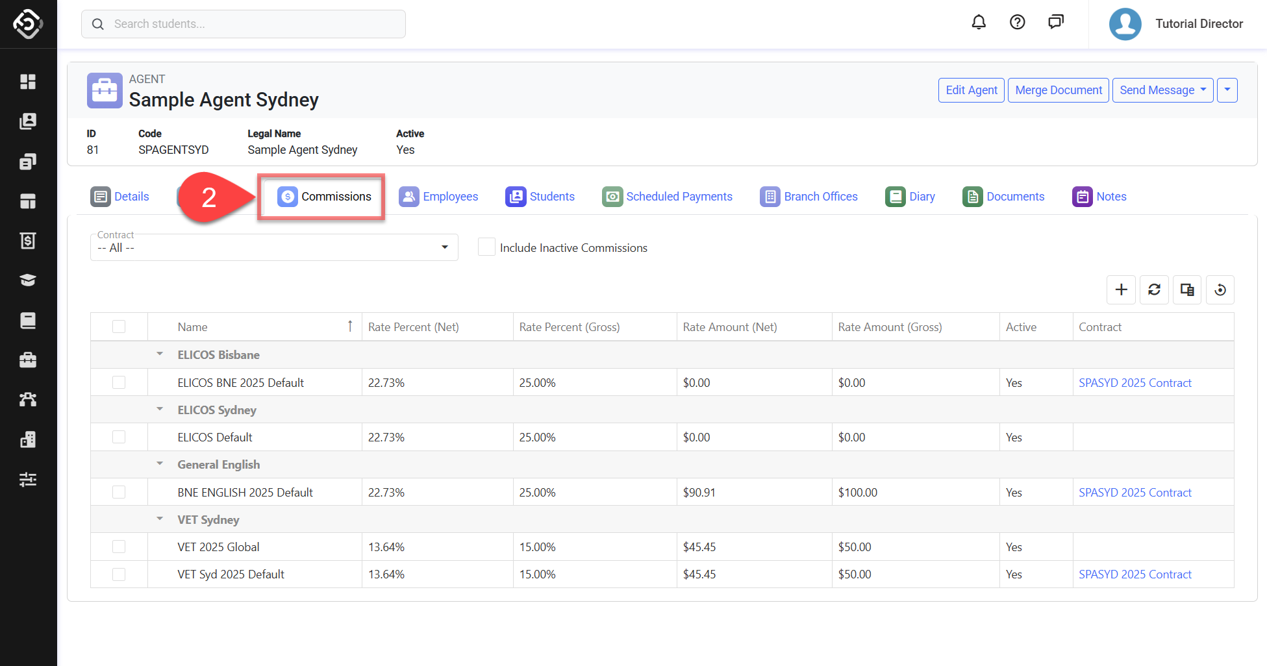Click the briefcase agents sidebar icon
This screenshot has width=1267, height=666.
tap(28, 360)
